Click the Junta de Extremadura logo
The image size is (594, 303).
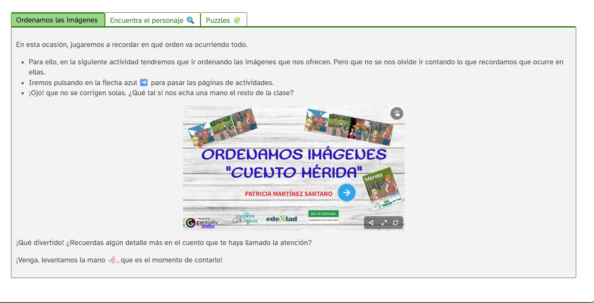[323, 216]
